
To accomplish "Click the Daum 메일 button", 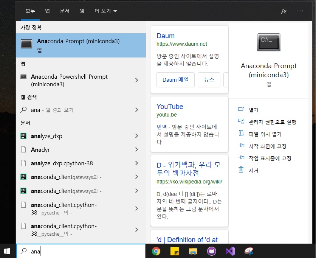I will point(175,80).
